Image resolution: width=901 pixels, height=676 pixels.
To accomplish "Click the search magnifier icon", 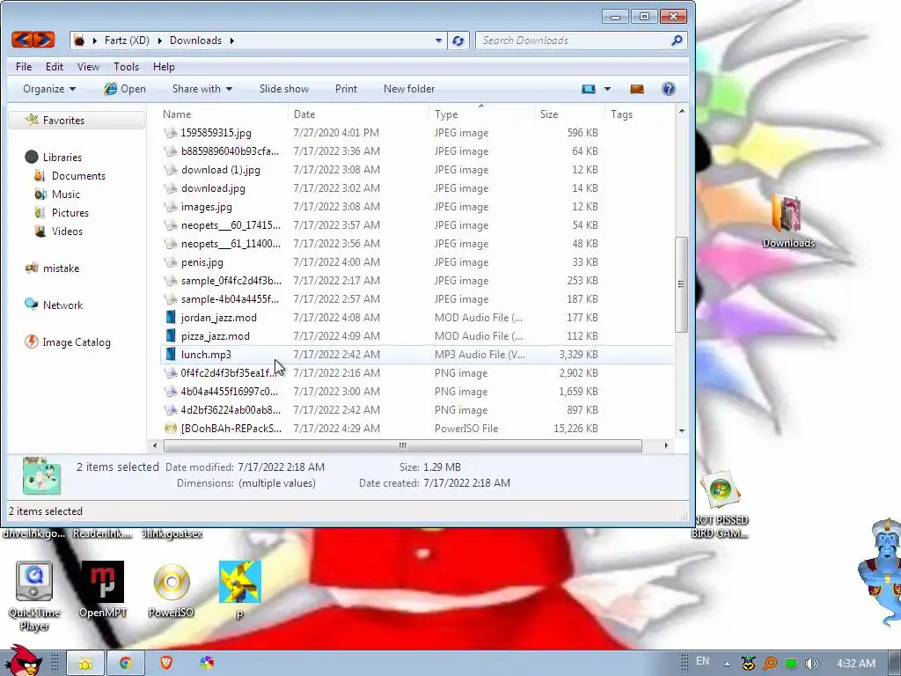I will point(677,40).
